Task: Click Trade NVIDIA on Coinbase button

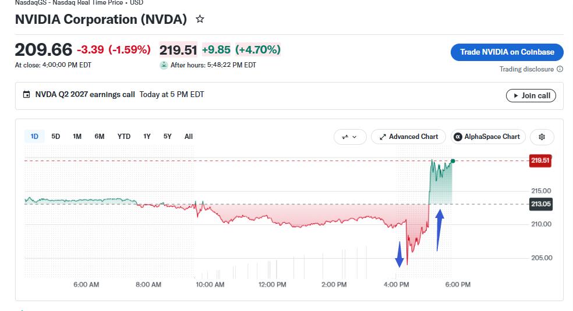Action: [507, 52]
